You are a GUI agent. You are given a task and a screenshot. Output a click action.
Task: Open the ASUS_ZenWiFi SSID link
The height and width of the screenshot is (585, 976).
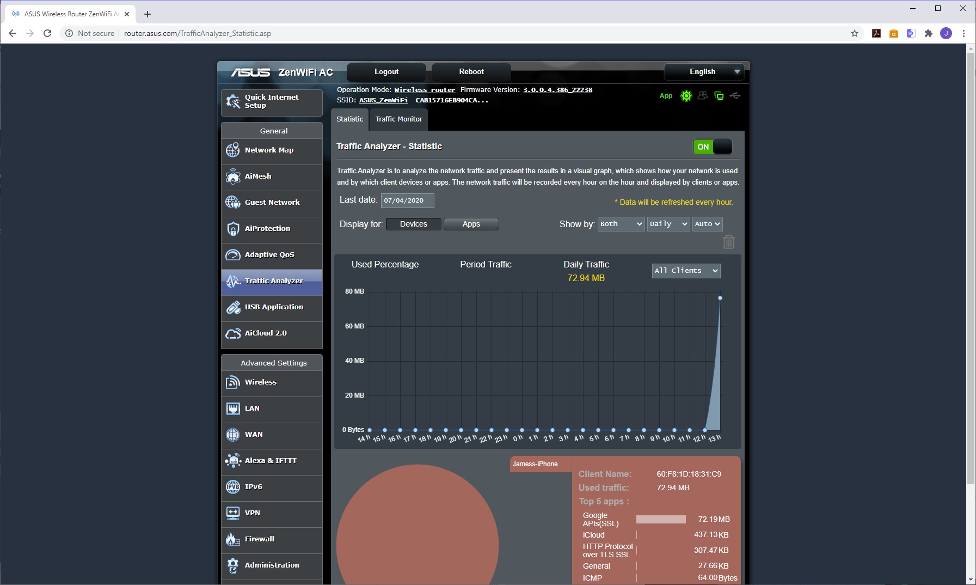(x=383, y=100)
